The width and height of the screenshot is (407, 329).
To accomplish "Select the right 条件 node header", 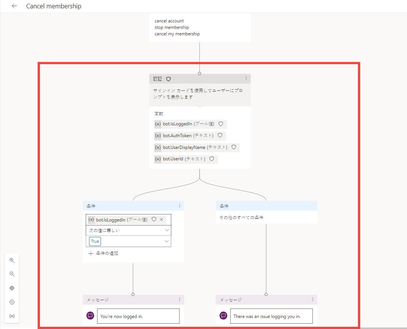I will [267, 206].
